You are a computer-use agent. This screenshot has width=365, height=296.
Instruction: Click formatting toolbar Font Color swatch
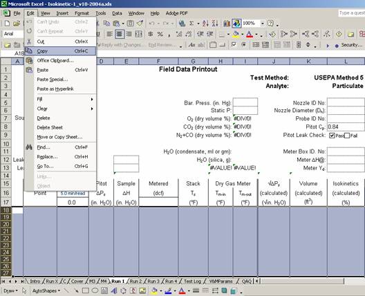pos(250,35)
